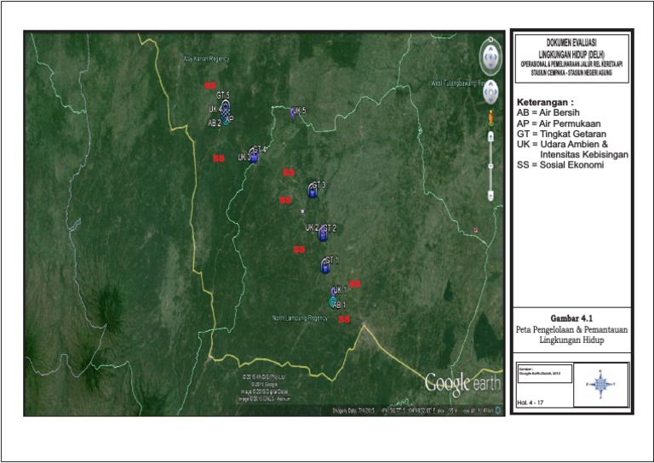Screen dimensions: 654x463
Task: Click the teal AB 2 placemark icon
Action: (x=226, y=122)
